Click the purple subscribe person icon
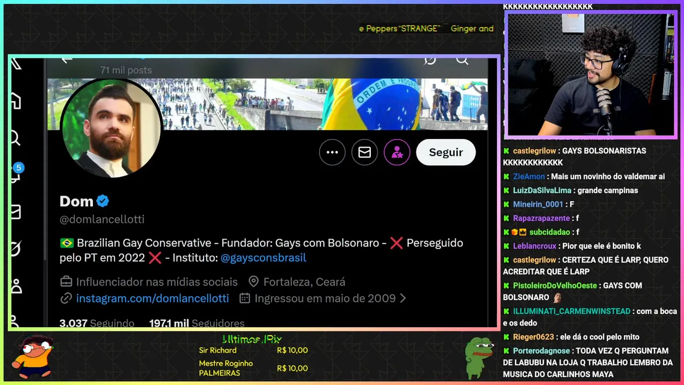 tap(397, 152)
